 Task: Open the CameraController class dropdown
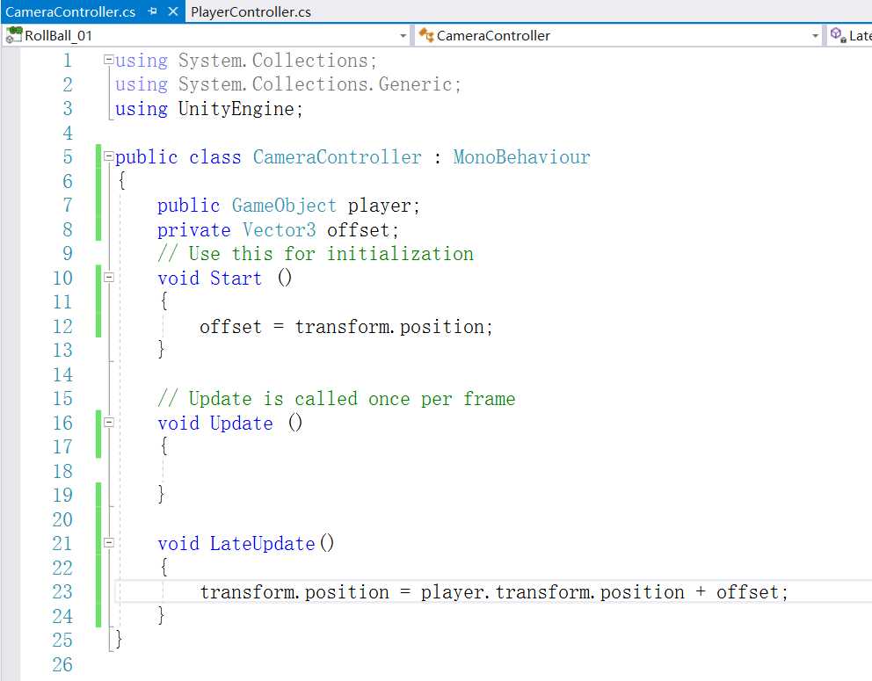coord(815,35)
